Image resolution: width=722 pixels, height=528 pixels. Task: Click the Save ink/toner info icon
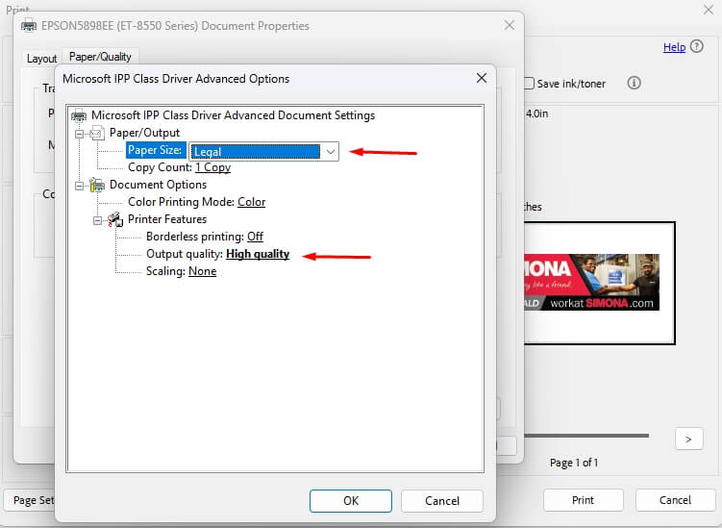(635, 83)
